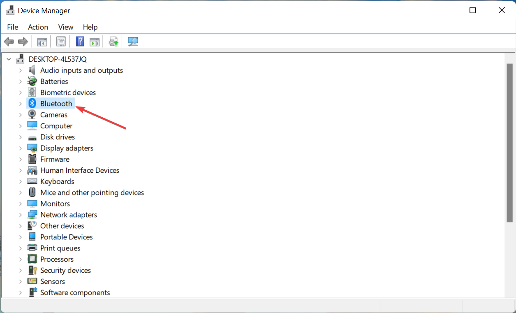Click the Device Manager title bar icon
The height and width of the screenshot is (313, 516).
click(11, 10)
